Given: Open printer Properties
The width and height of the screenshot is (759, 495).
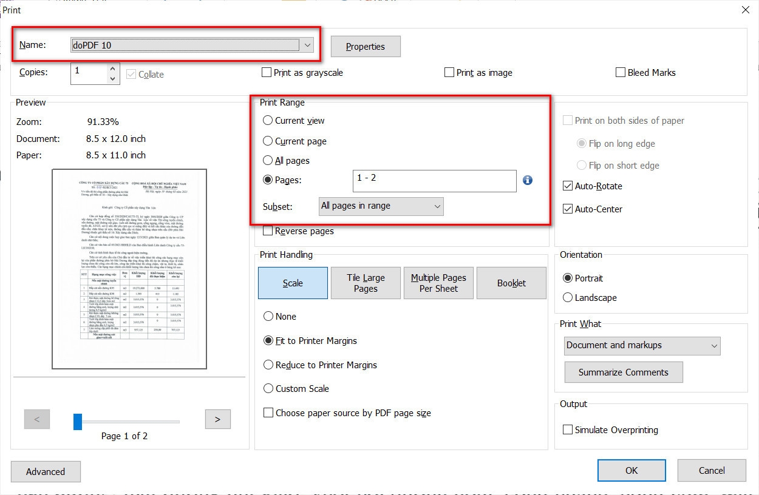Looking at the screenshot, I should pos(365,46).
